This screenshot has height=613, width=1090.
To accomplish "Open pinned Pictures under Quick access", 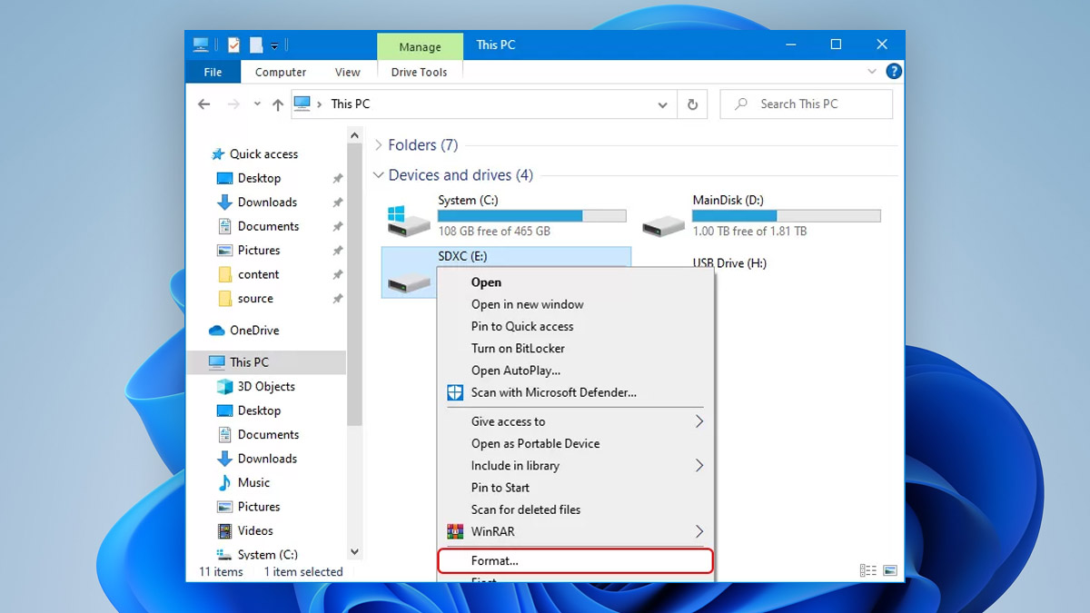I will 259,251.
